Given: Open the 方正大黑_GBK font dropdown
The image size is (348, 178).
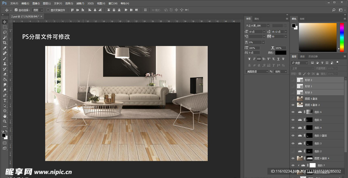Looking at the screenshot, I should (268, 25).
